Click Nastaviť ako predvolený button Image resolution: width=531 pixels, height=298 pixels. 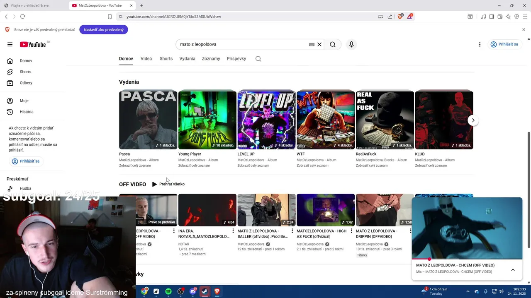coord(104,30)
